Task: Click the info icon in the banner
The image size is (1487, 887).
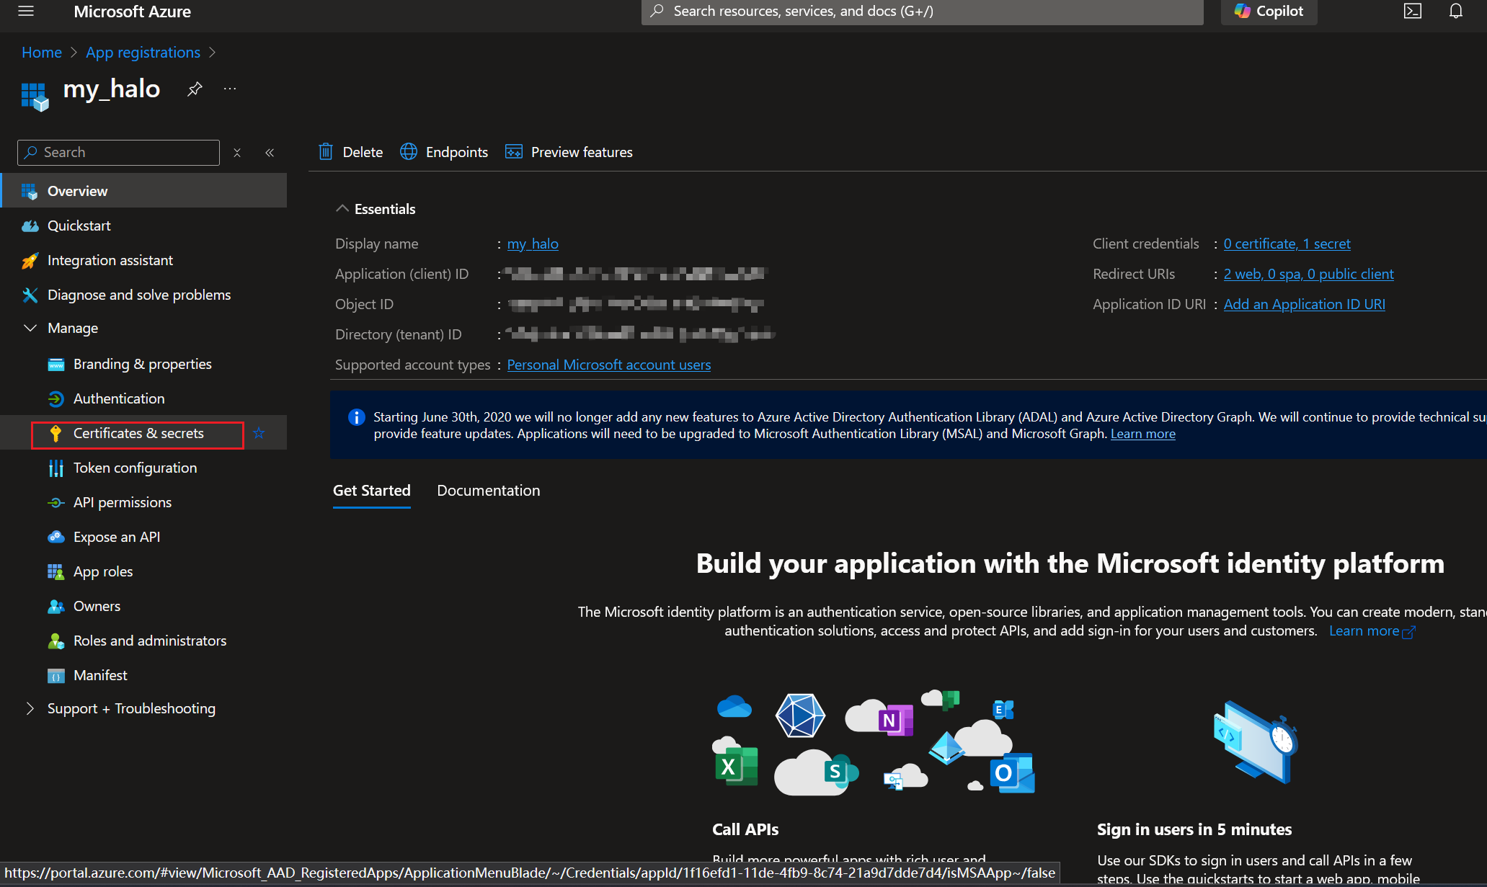Action: pyautogui.click(x=356, y=417)
